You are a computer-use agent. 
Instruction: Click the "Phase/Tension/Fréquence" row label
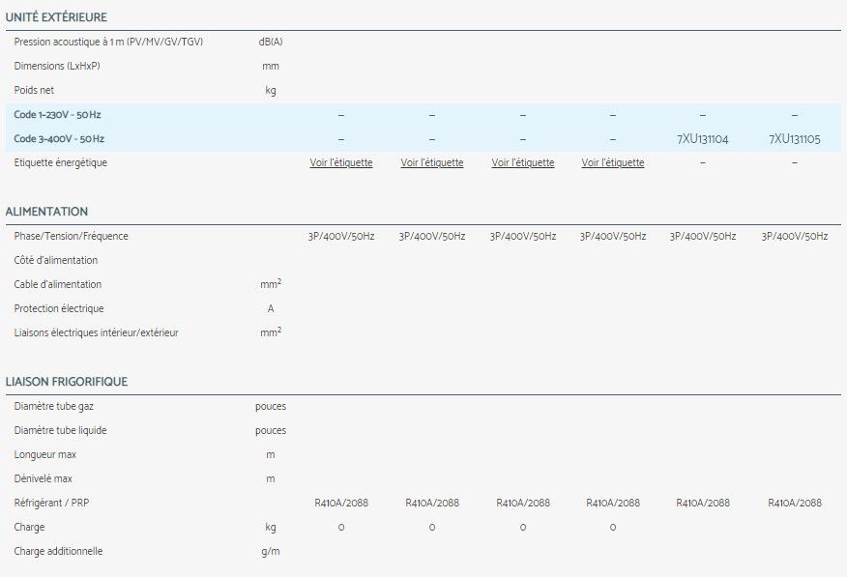pos(71,236)
